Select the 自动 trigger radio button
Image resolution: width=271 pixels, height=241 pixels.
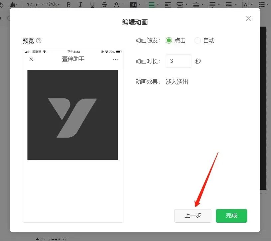(x=198, y=41)
